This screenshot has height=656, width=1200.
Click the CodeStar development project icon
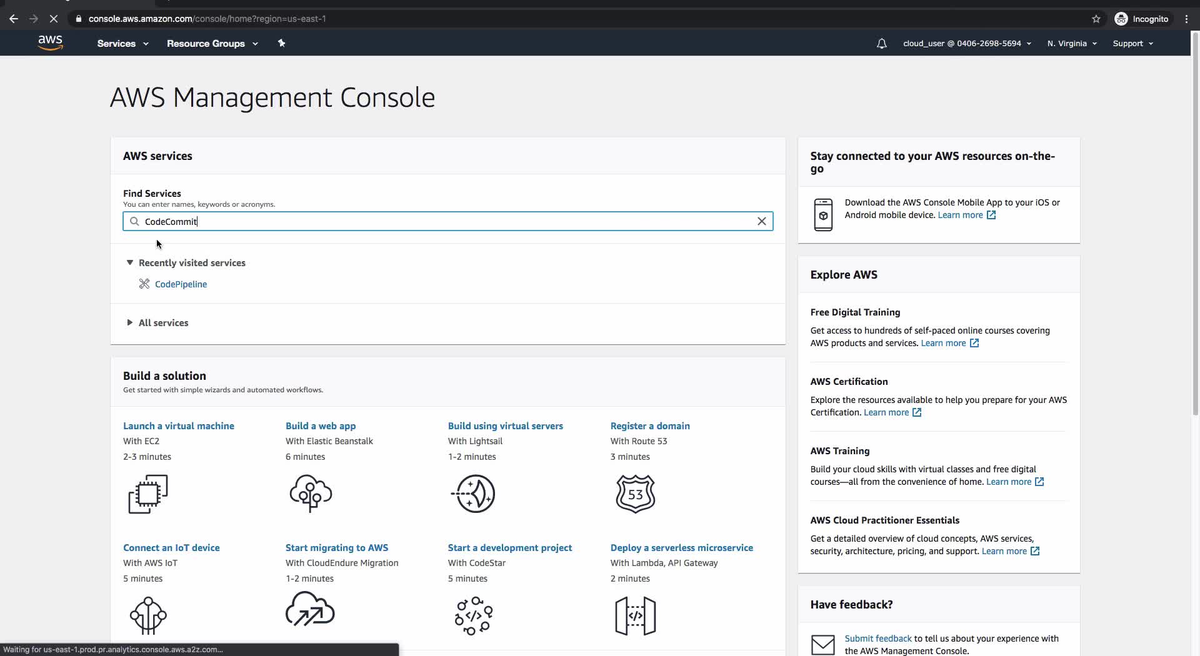[x=474, y=615]
